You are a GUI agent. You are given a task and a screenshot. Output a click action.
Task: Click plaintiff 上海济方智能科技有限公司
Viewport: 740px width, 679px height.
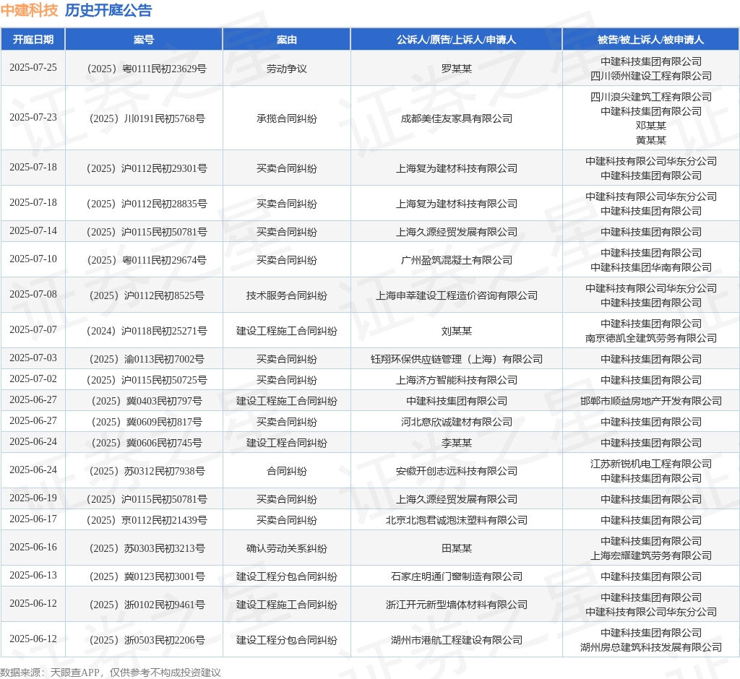pyautogui.click(x=457, y=380)
